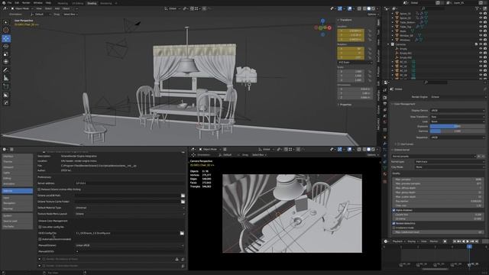The height and width of the screenshot is (275, 489).
Task: Collapse the Cameras collection in outliner
Action: (x=389, y=44)
